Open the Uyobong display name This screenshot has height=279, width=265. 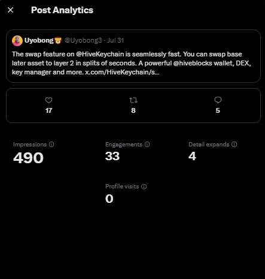[x=39, y=40]
